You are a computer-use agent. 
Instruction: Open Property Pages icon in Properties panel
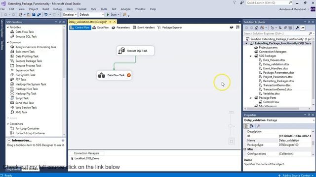pos(258,126)
